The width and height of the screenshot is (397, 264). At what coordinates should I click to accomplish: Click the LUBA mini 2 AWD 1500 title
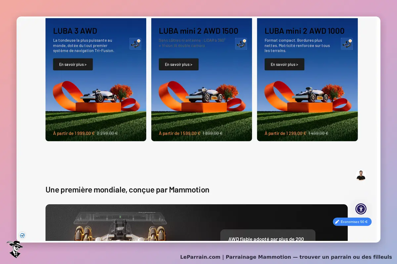coord(198,31)
